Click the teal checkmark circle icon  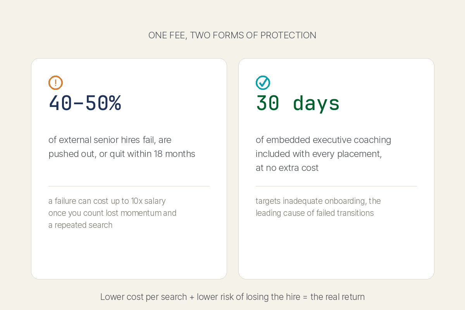[263, 83]
